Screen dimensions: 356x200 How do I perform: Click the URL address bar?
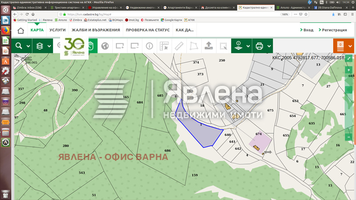pos(168,14)
